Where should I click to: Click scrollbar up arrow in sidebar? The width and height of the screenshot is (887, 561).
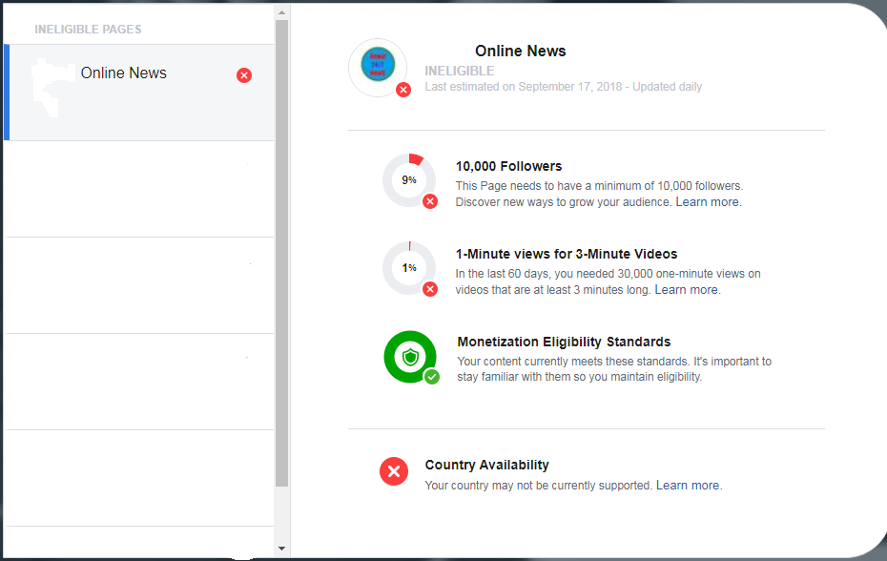(281, 11)
